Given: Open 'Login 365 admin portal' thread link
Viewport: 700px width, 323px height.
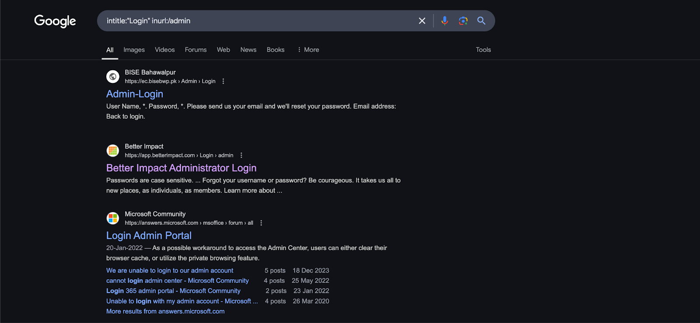Looking at the screenshot, I should point(173,291).
